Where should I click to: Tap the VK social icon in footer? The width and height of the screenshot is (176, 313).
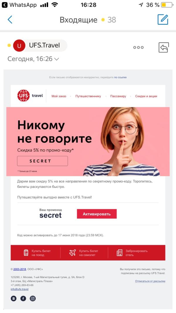(13, 299)
